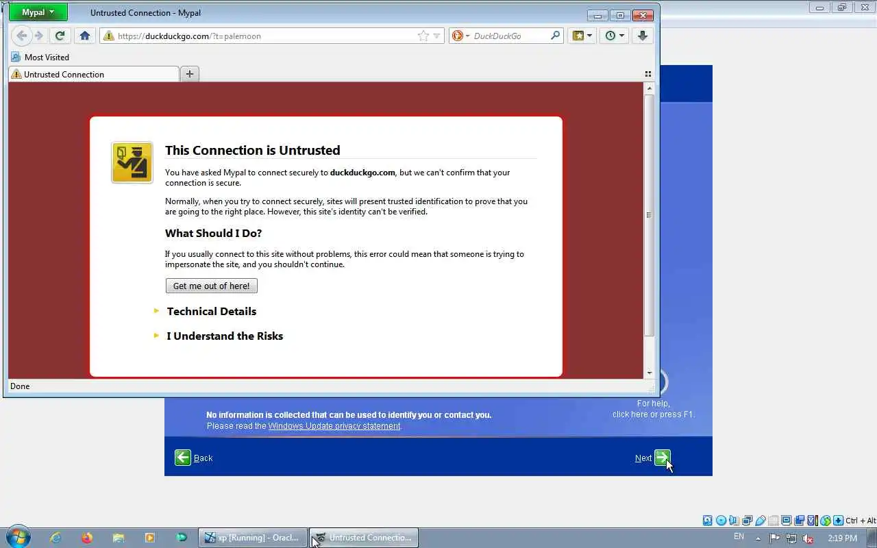Image resolution: width=877 pixels, height=548 pixels.
Task: Click the VirtualBox optical disk status icon
Action: coord(721,521)
